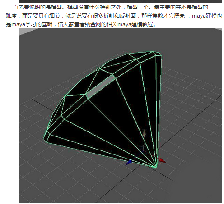Click the blue Z-axis arrow of the manipulator

(x=129, y=163)
